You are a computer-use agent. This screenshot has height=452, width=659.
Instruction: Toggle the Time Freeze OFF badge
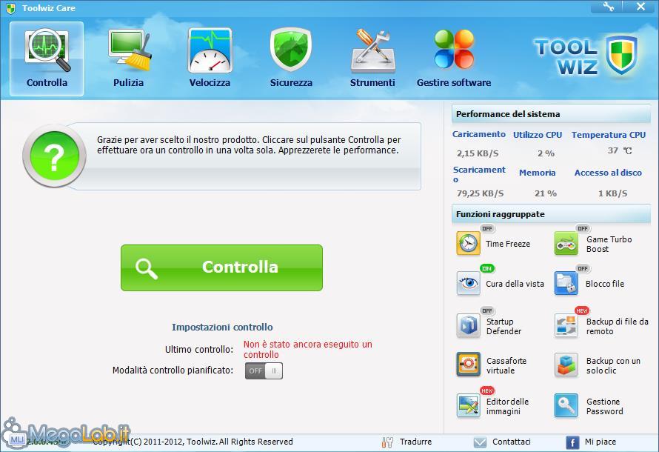(487, 228)
